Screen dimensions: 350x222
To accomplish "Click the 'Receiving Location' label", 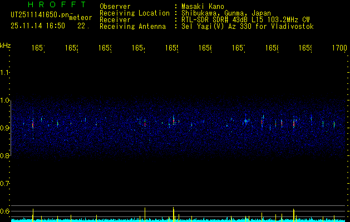I will click(135, 13).
